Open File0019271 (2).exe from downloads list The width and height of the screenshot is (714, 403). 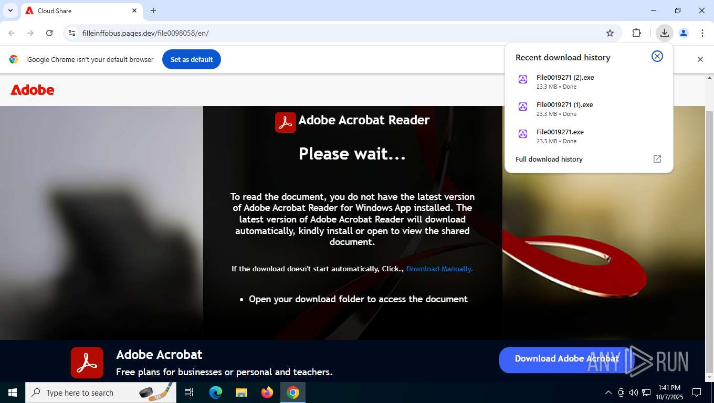[x=589, y=81]
